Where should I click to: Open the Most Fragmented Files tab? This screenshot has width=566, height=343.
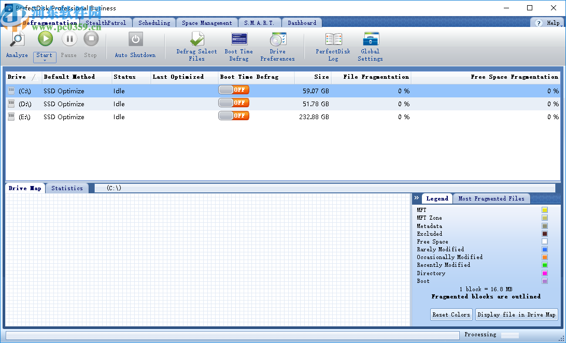[x=491, y=198]
